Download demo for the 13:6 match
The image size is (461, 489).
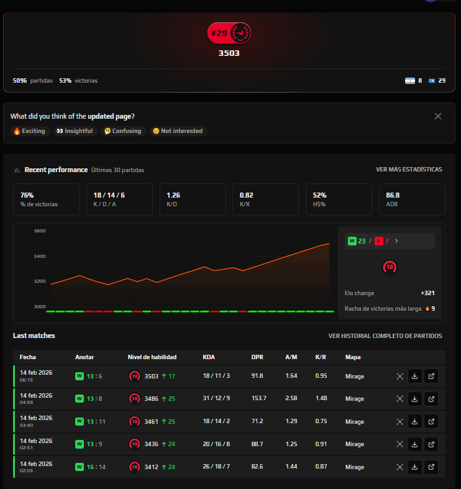pos(414,376)
